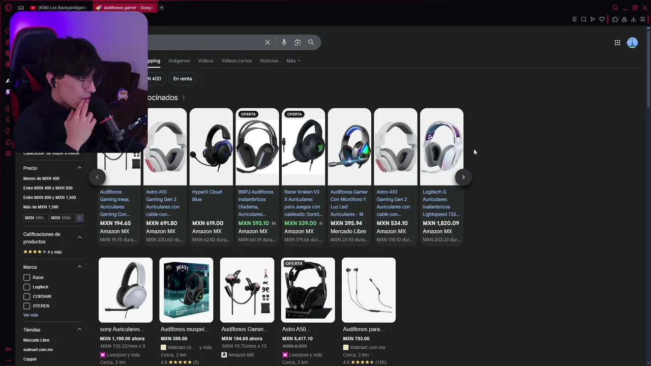
Task: Filter by Entre MXN 800 y MXN 1,500
Action: click(x=49, y=197)
